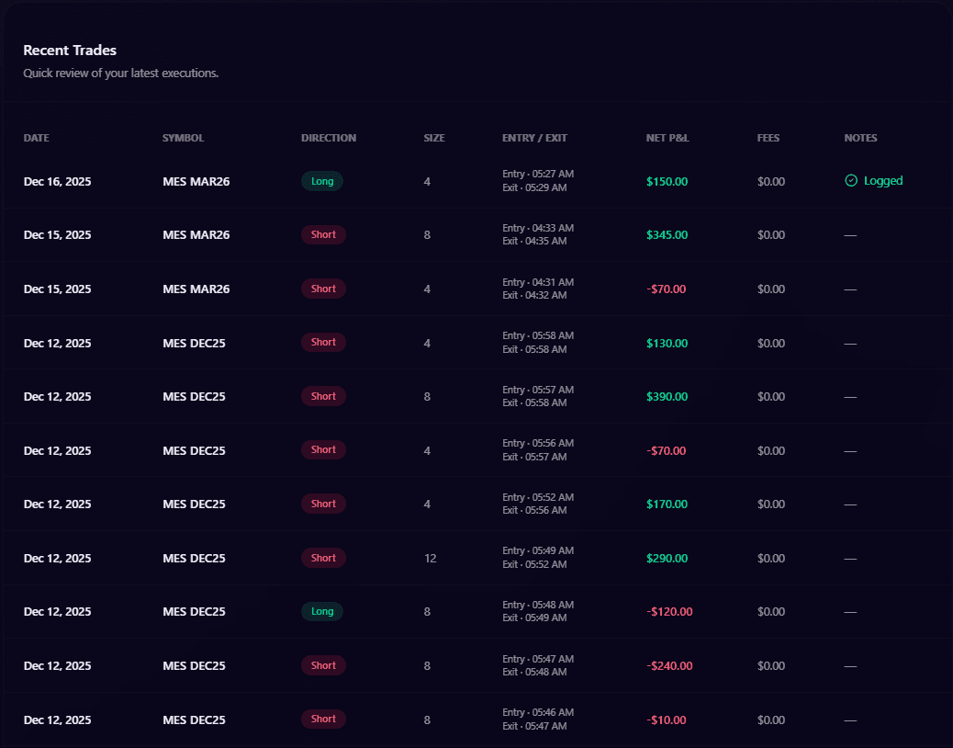953x748 pixels.
Task: Open the trade with $390.00 net profit
Action: pyautogui.click(x=667, y=396)
